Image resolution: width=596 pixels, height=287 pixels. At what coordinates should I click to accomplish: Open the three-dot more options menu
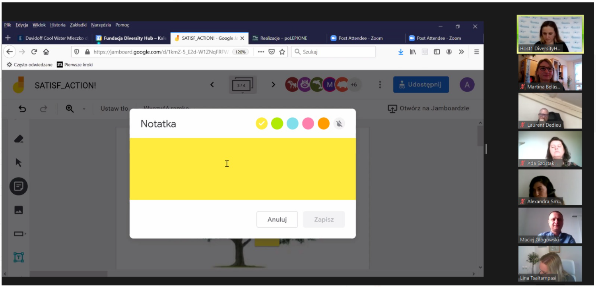[x=380, y=85]
